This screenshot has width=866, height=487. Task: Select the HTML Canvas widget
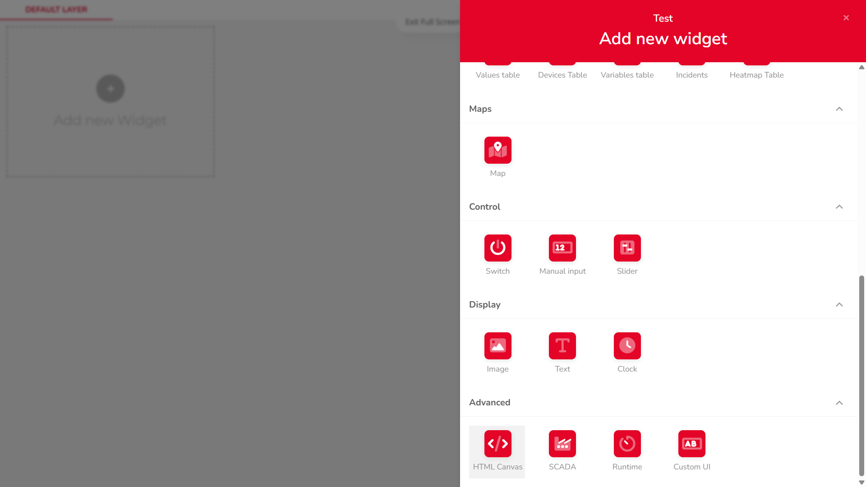(x=497, y=444)
